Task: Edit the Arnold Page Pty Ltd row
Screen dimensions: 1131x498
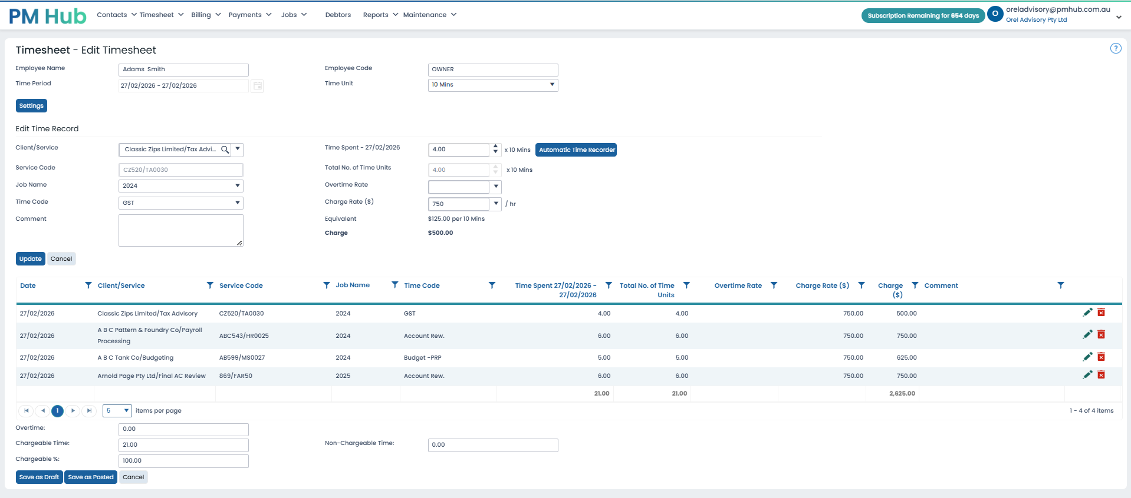Action: 1087,375
